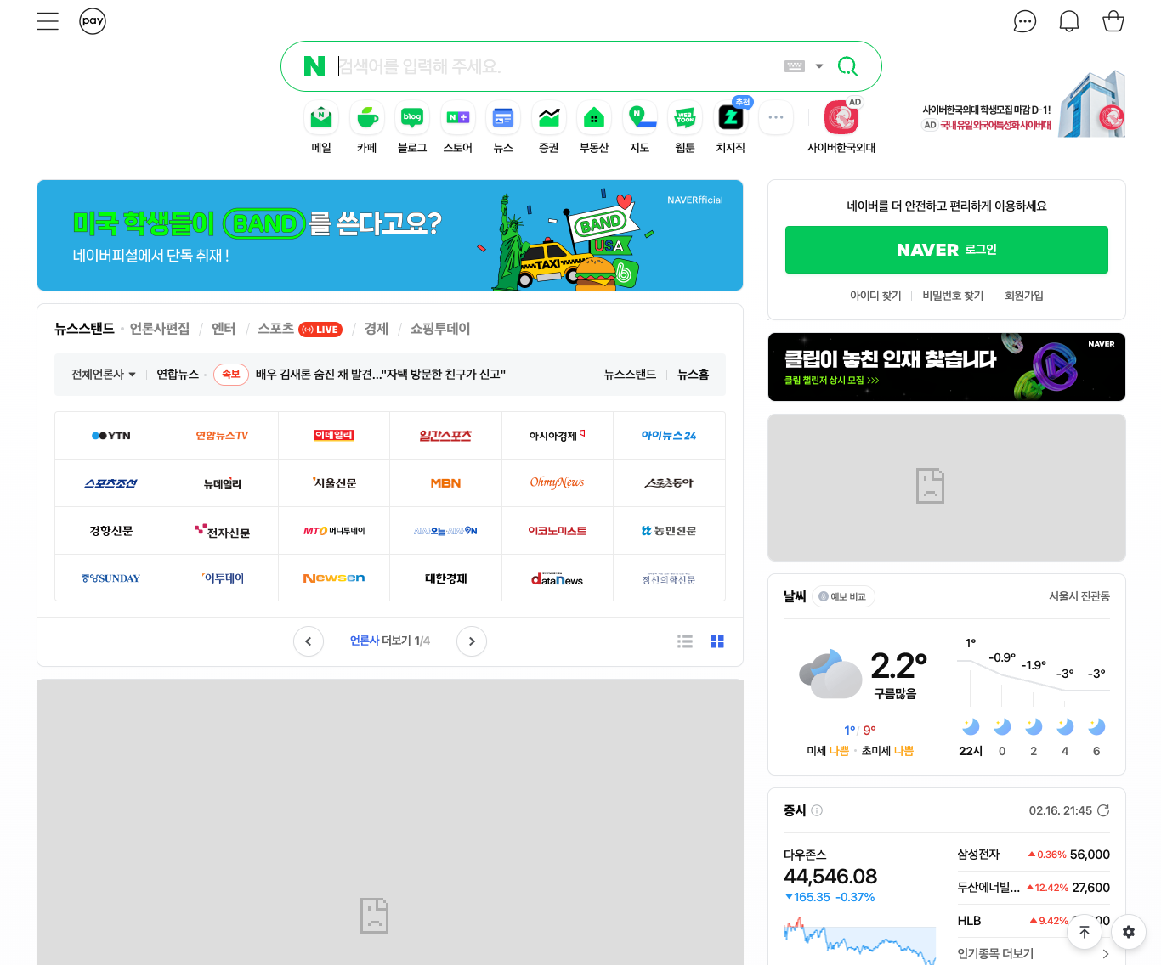Open club challenger recruitment banner
This screenshot has height=965, width=1161.
point(947,367)
